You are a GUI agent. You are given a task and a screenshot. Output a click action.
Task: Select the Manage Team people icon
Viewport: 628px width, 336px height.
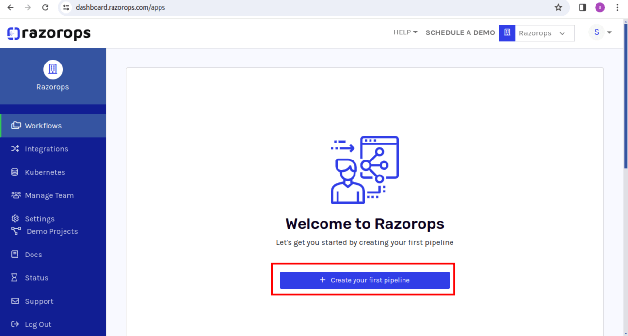click(x=15, y=195)
